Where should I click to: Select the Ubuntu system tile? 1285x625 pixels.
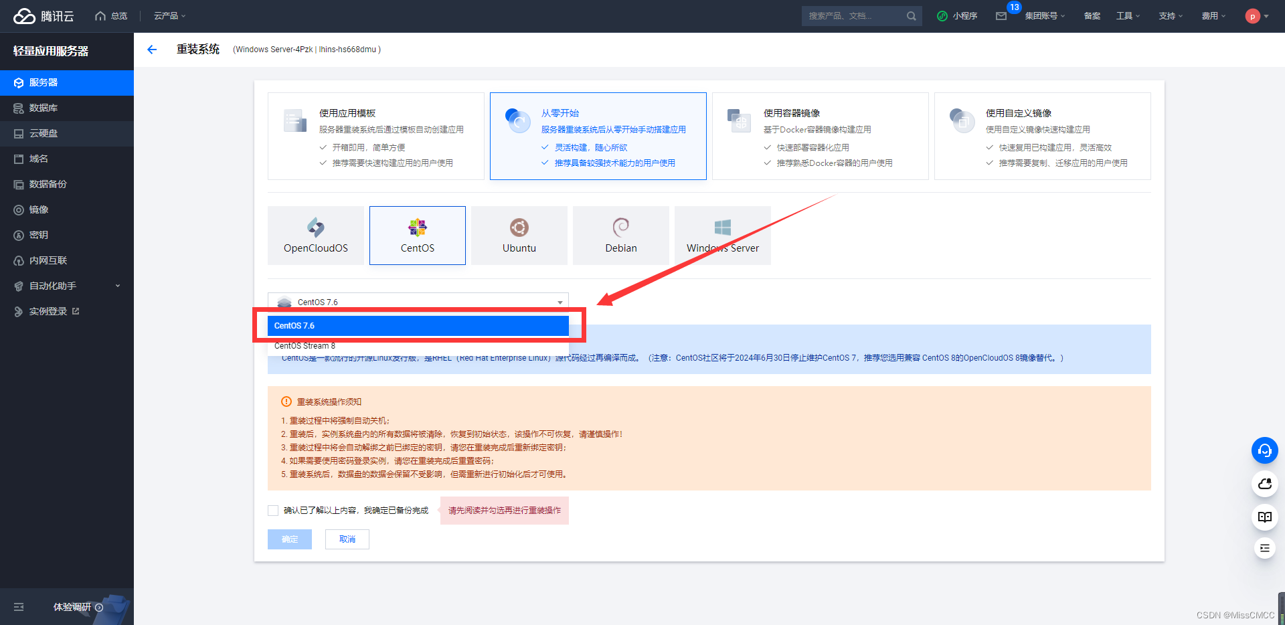pyautogui.click(x=519, y=236)
